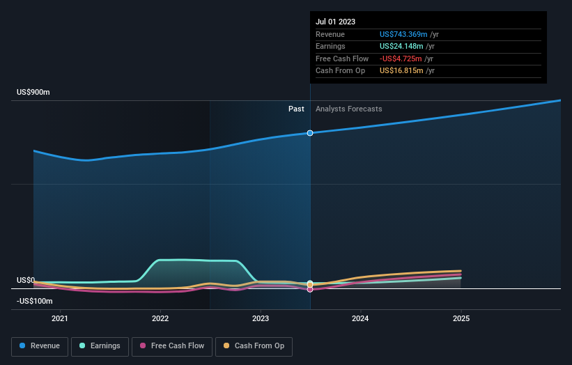Select the orange cash from op data point marker

click(310, 285)
